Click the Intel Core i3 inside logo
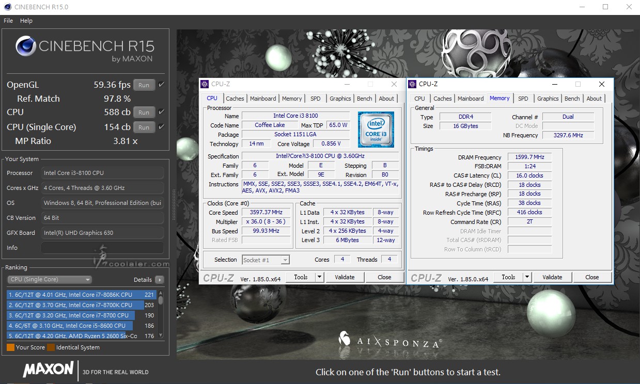This screenshot has height=384, width=640. pos(376,130)
